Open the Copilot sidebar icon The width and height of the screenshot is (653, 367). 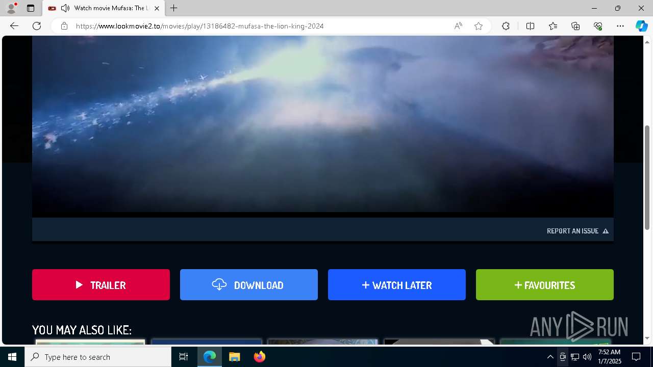point(641,26)
